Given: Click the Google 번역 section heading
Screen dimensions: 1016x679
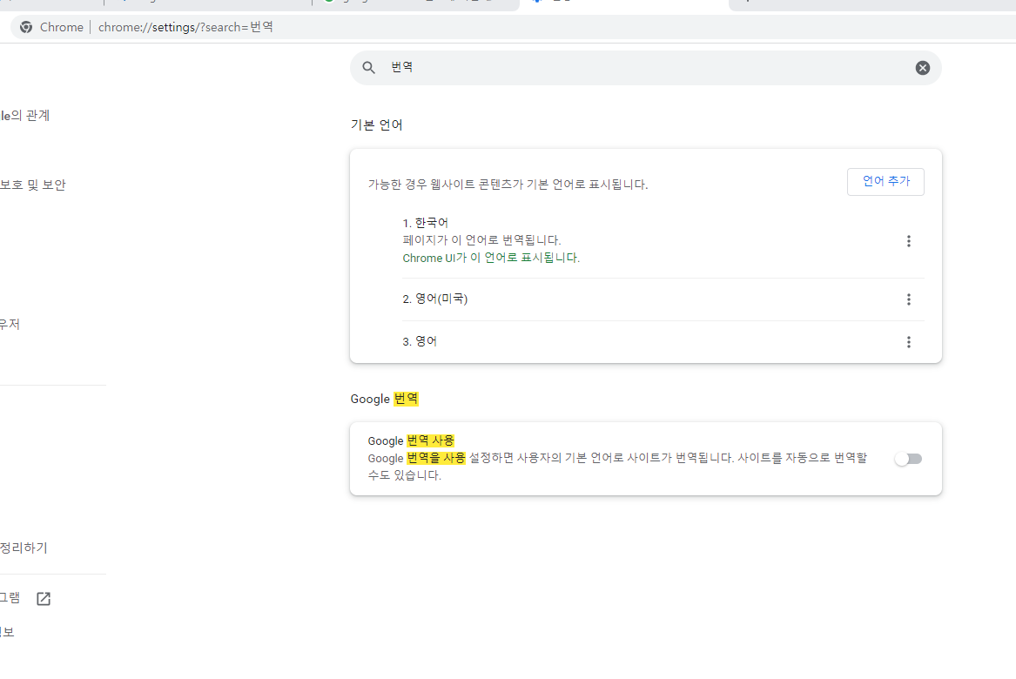Looking at the screenshot, I should [384, 399].
